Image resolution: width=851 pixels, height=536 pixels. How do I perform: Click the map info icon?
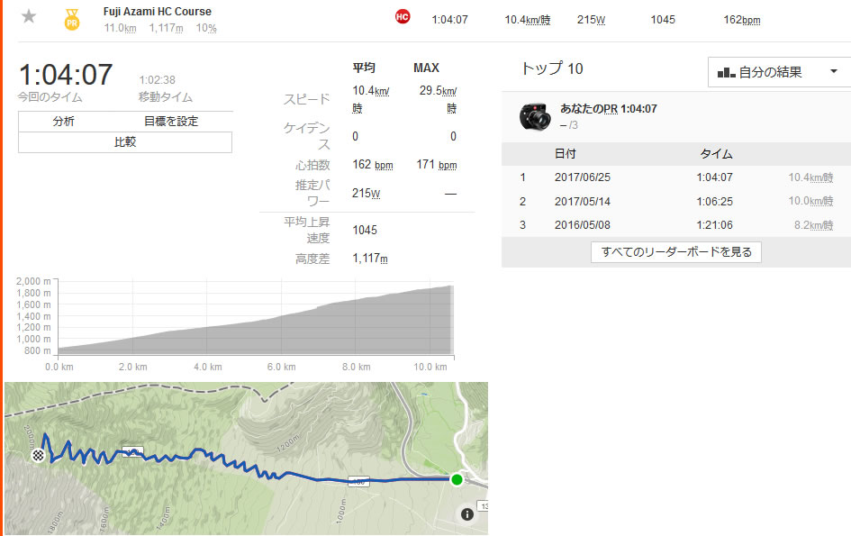click(466, 514)
